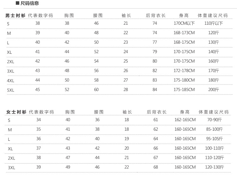The width and height of the screenshot is (237, 193).
Task: Click numeric code '34' in women's S row
Action: point(39,120)
